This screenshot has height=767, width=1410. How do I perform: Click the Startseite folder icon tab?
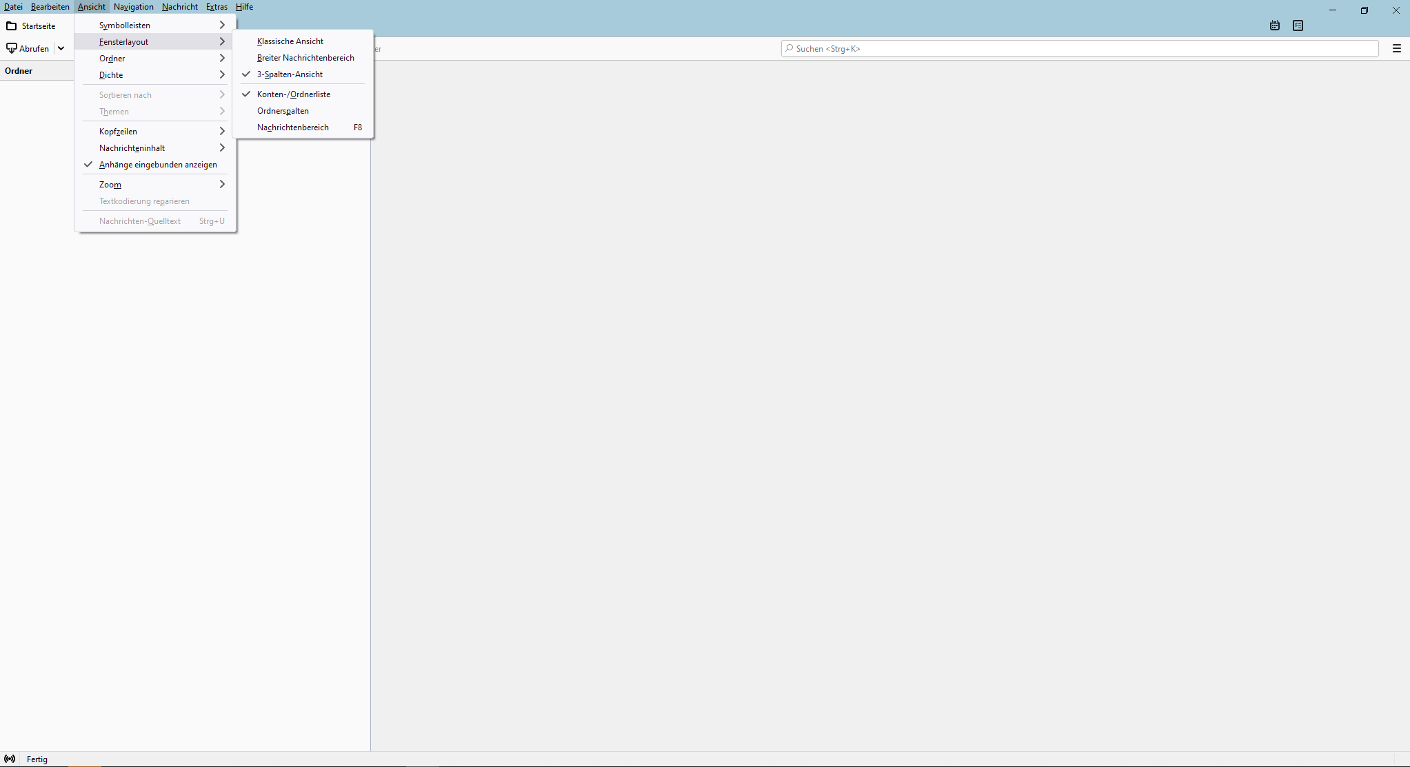click(12, 26)
